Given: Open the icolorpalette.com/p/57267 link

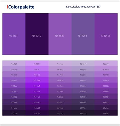Looking at the screenshot, I should (83, 7).
